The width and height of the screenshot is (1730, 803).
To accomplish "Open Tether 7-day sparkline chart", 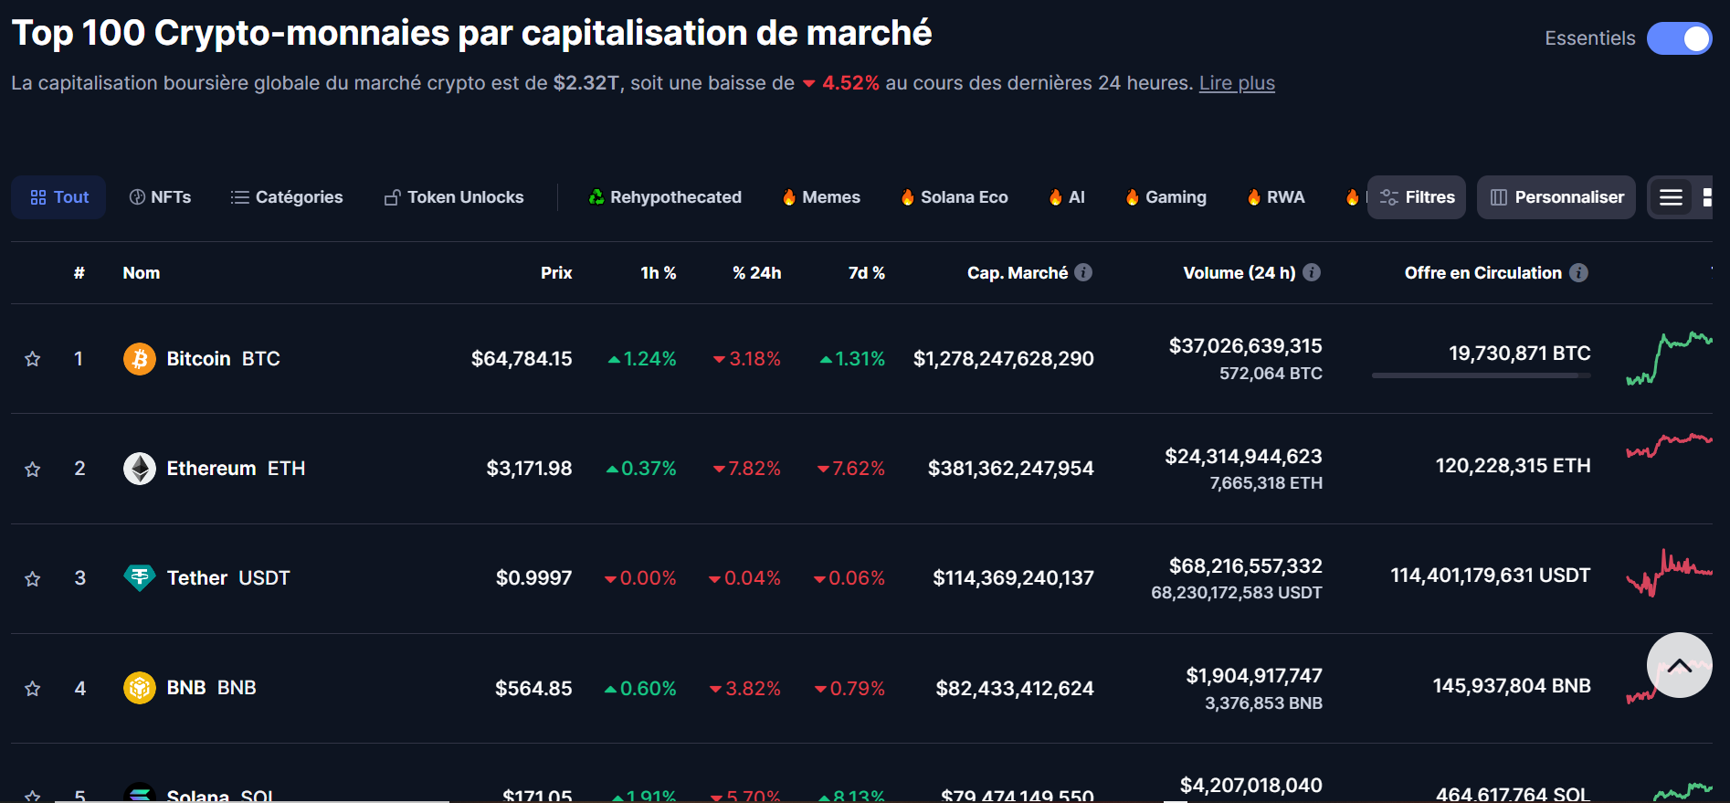I will coord(1669,573).
